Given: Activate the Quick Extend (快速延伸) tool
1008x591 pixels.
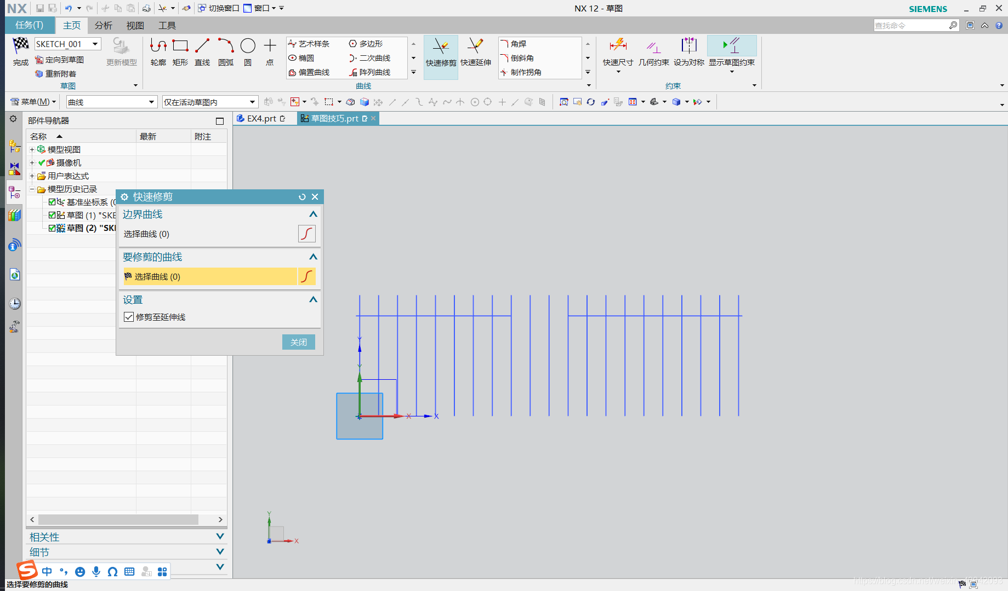Looking at the screenshot, I should point(476,53).
